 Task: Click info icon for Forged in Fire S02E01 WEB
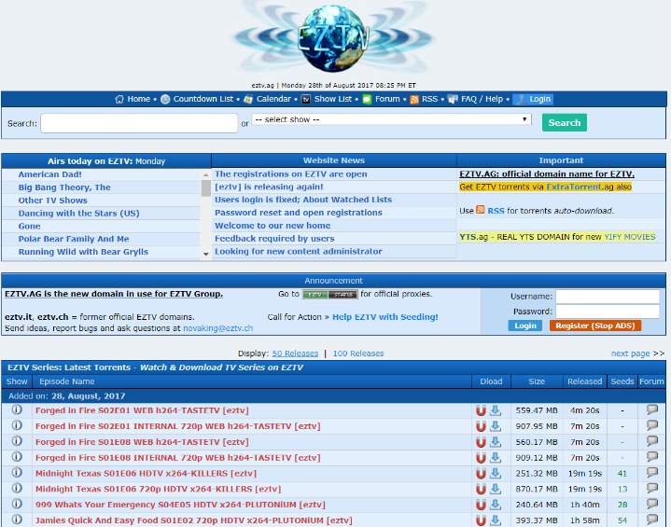[x=17, y=409]
